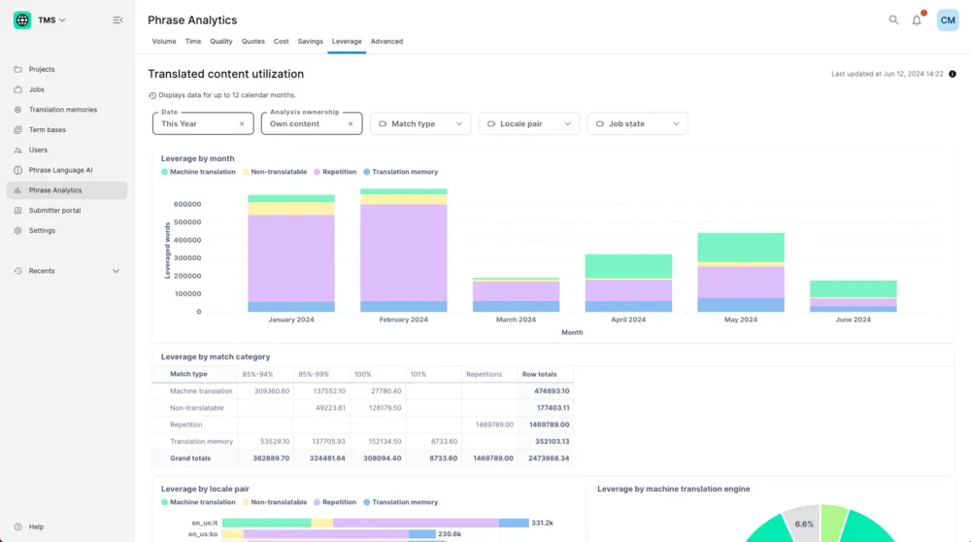The width and height of the screenshot is (971, 542).
Task: Toggle Machine translation in the monthly chart legend
Action: click(x=198, y=172)
